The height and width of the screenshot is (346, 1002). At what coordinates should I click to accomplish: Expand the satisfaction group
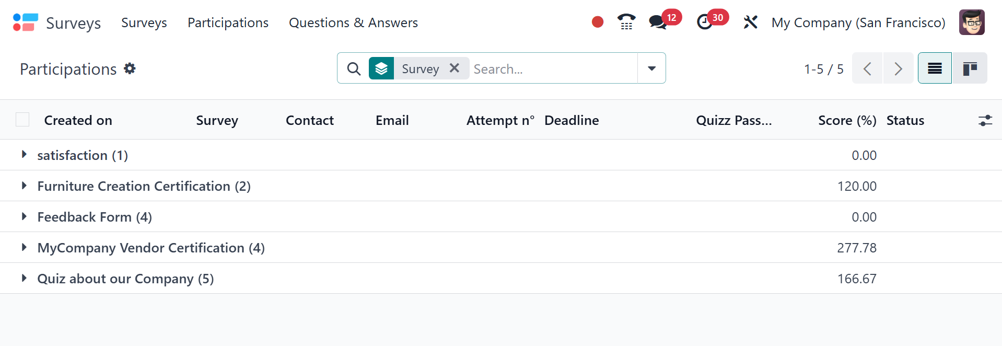tap(24, 155)
